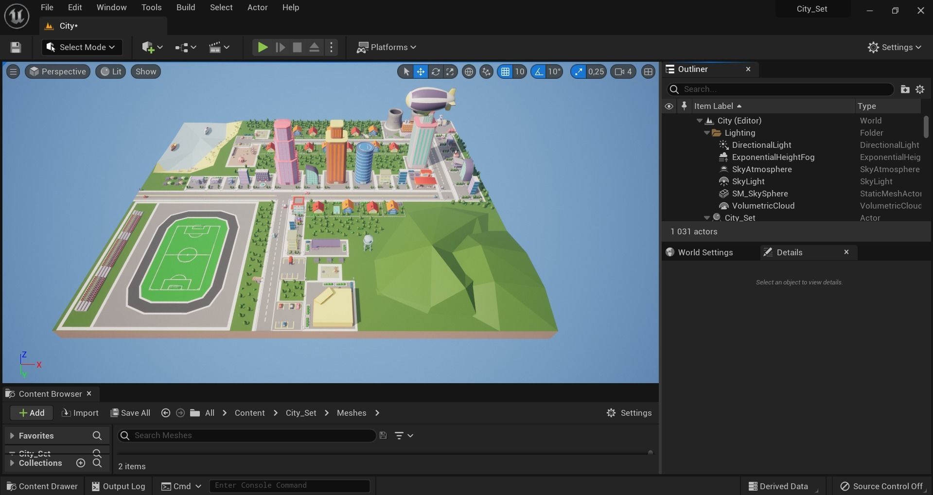Toggle scale snapping
Viewport: 933px width, 495px height.
(578, 71)
